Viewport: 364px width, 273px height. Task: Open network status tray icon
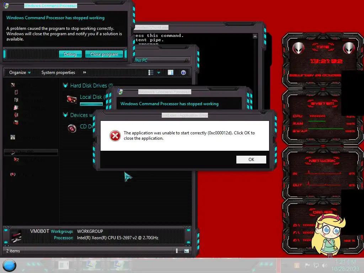coord(316,265)
